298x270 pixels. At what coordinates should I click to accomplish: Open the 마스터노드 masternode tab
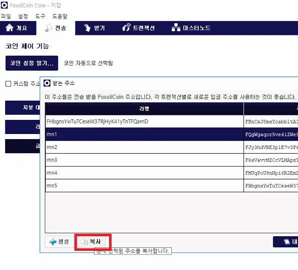point(191,28)
